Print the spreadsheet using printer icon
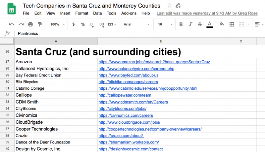This screenshot has height=152, width=265. pos(30,24)
